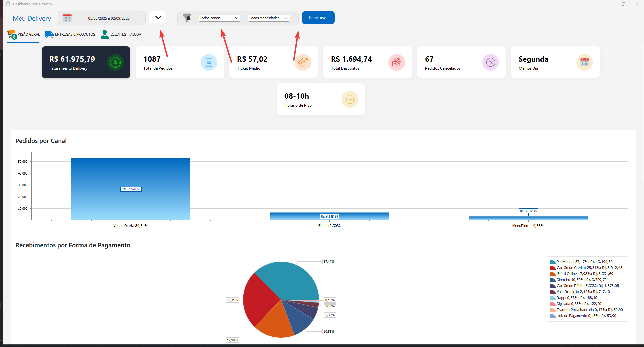Click the green dollar icon on Faturamento card
This screenshot has width=644, height=347.
click(115, 62)
